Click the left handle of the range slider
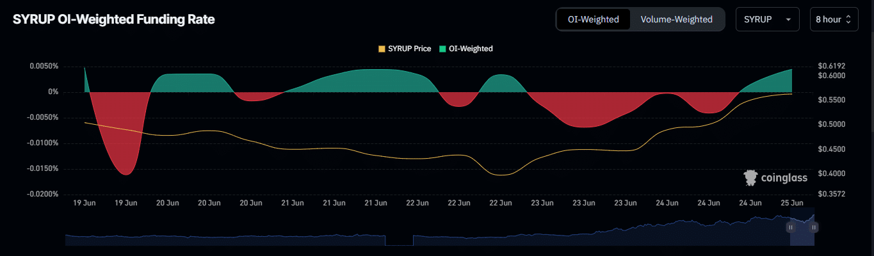874x256 pixels. pyautogui.click(x=791, y=227)
